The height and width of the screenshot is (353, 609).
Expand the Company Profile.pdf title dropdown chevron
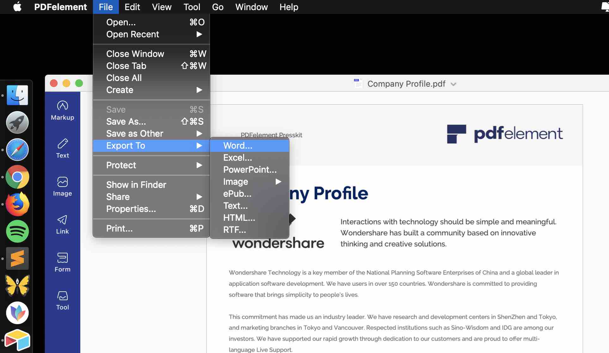click(453, 84)
